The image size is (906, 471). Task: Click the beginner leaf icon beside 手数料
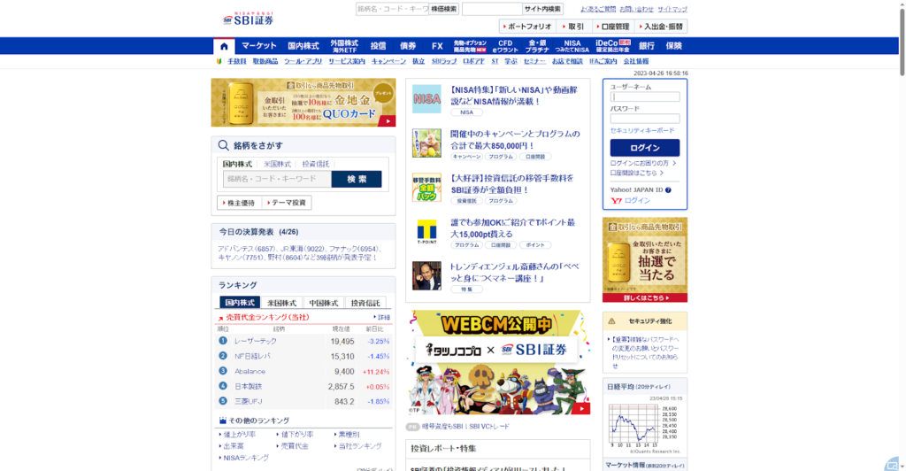[219, 61]
